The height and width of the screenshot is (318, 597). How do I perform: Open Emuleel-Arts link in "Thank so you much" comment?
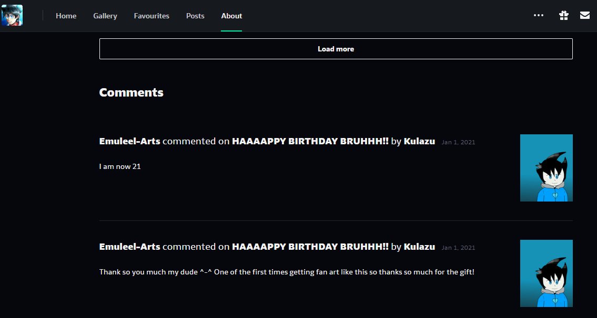[129, 247]
